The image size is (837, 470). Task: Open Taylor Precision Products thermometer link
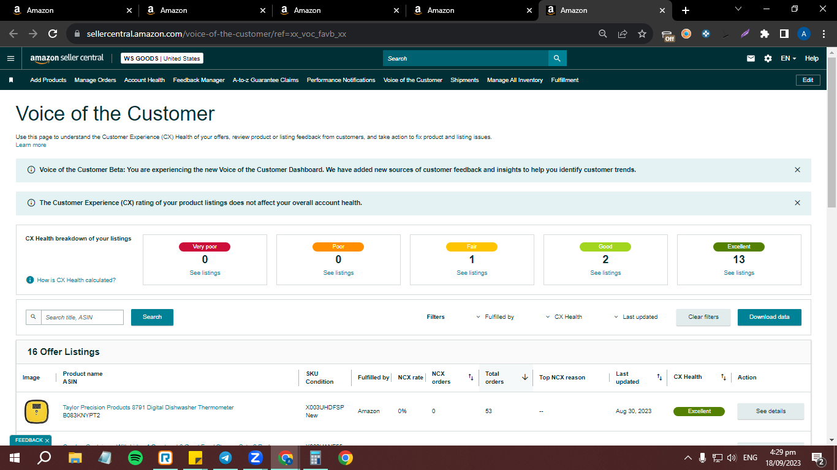tap(148, 408)
